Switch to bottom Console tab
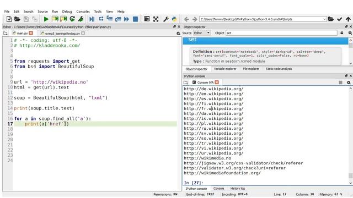The height and width of the screenshot is (198, 353). point(218,189)
